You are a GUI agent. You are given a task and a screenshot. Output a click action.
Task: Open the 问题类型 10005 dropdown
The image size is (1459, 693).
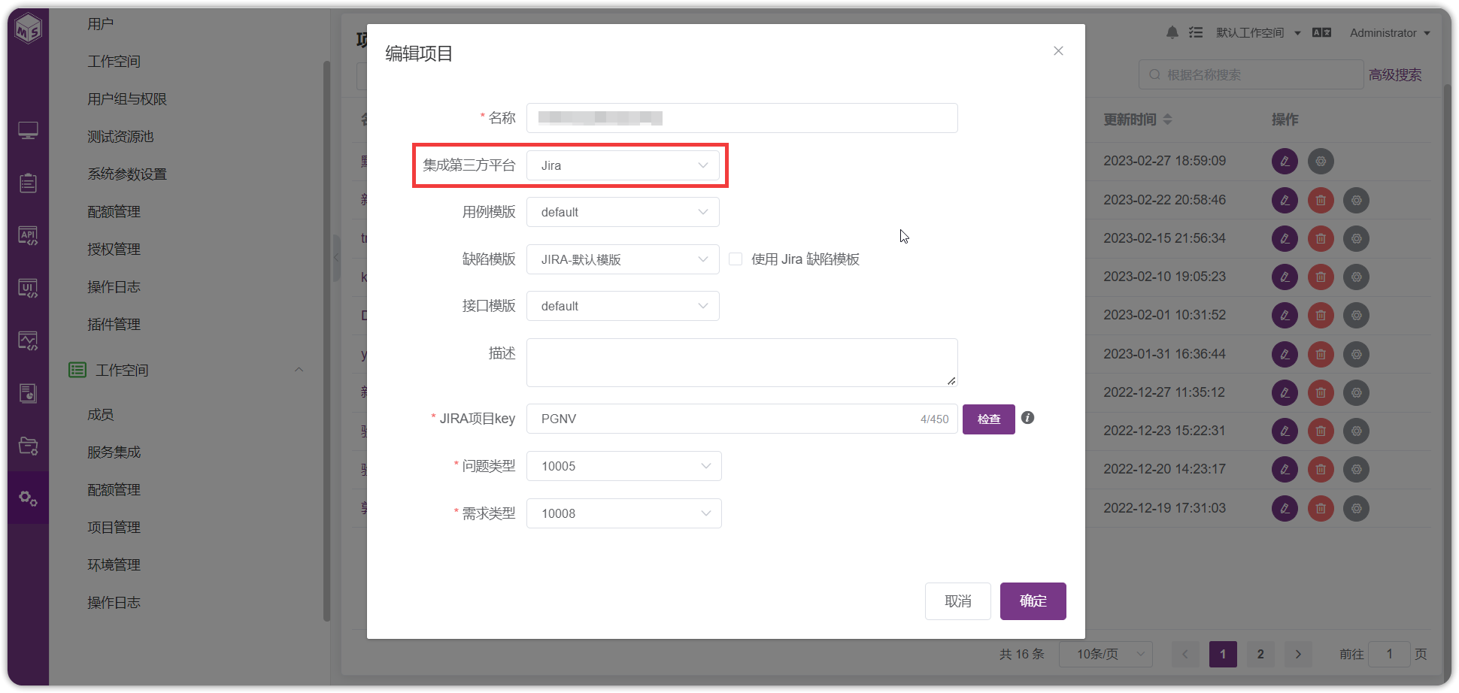(x=624, y=466)
